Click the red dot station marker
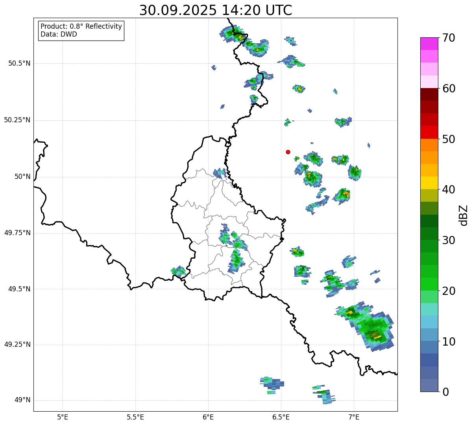This screenshot has width=473, height=425. pyautogui.click(x=288, y=152)
